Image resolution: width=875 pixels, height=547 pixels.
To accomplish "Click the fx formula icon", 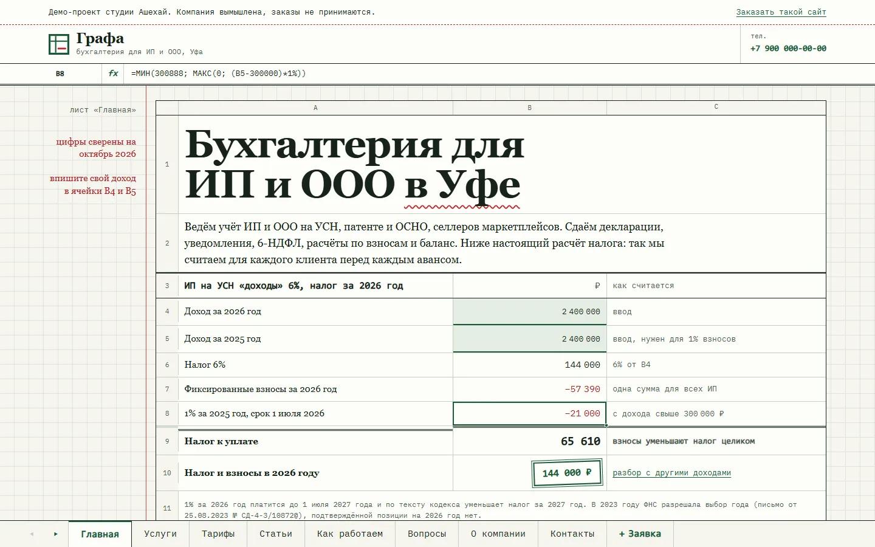I will pyautogui.click(x=113, y=74).
